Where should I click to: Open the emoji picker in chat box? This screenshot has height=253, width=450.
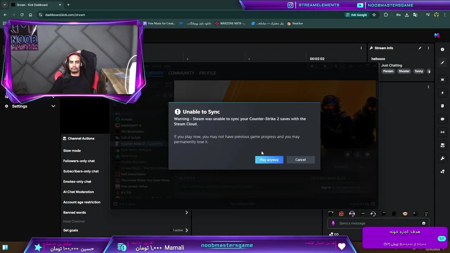(x=424, y=223)
